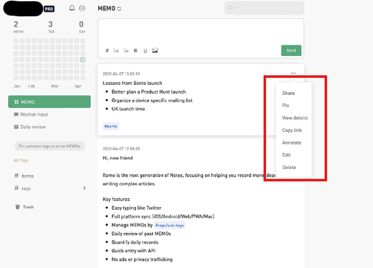373x268 pixels.
Task: Select the tags tag in the sidebar
Action: pos(23,189)
